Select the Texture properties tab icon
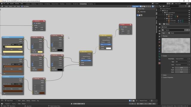This screenshot has width=191, height=107. coord(159,63)
